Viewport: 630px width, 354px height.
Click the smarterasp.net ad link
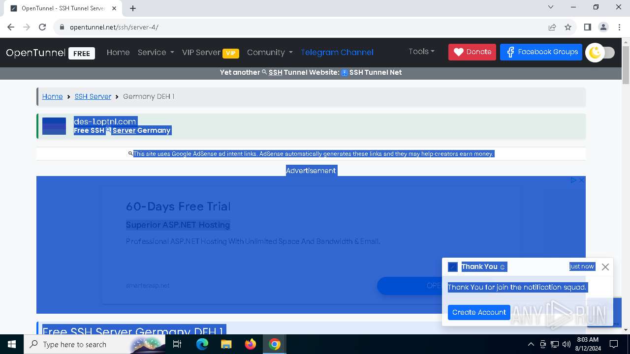148,285
